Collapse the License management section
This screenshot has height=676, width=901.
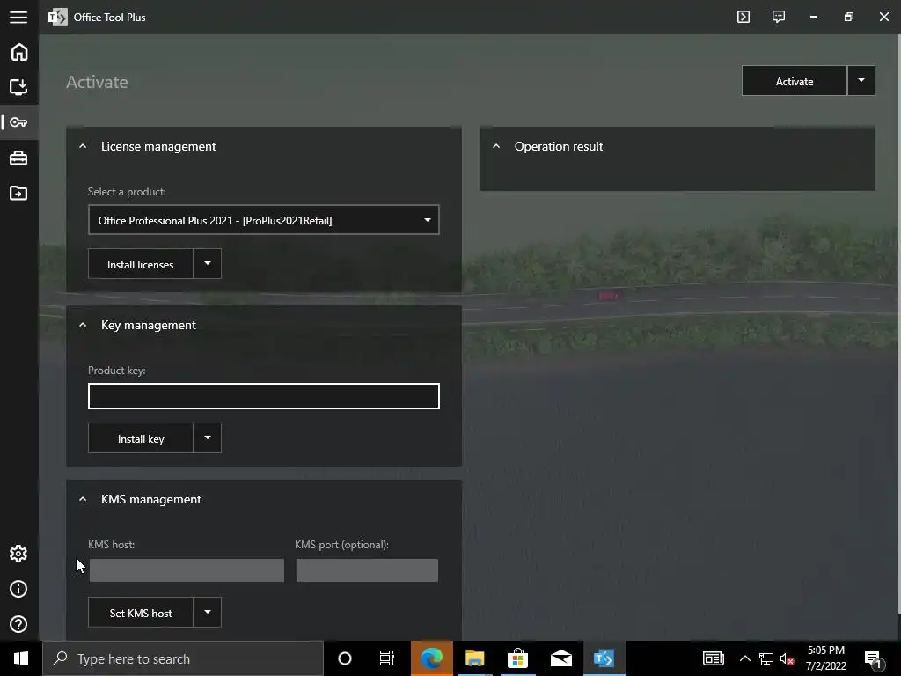point(83,147)
